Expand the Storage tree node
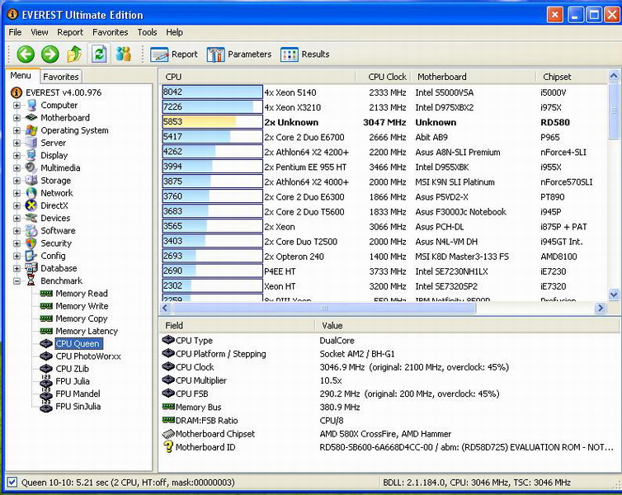The width and height of the screenshot is (622, 495). tap(16, 181)
